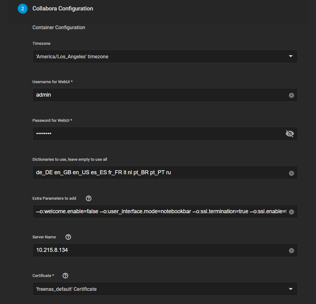Click the Password for WebUI label
Screen dimensions: 316x304
click(x=52, y=120)
